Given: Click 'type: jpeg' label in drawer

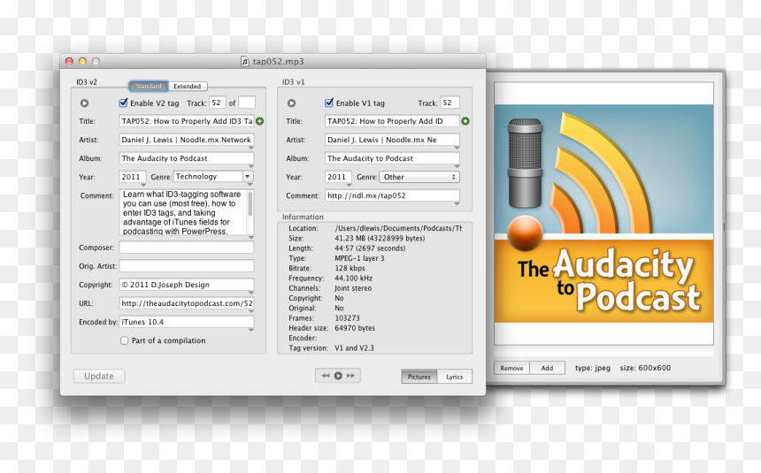Looking at the screenshot, I should pyautogui.click(x=593, y=368).
